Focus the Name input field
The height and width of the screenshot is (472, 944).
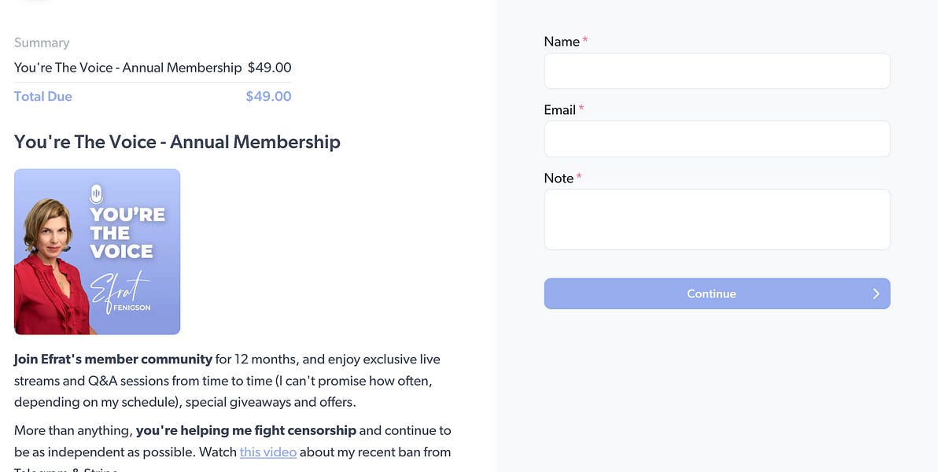(x=717, y=71)
